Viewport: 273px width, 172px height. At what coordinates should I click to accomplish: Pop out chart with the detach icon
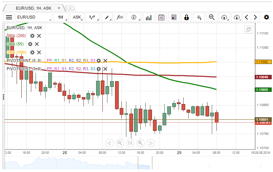[x=248, y=29]
